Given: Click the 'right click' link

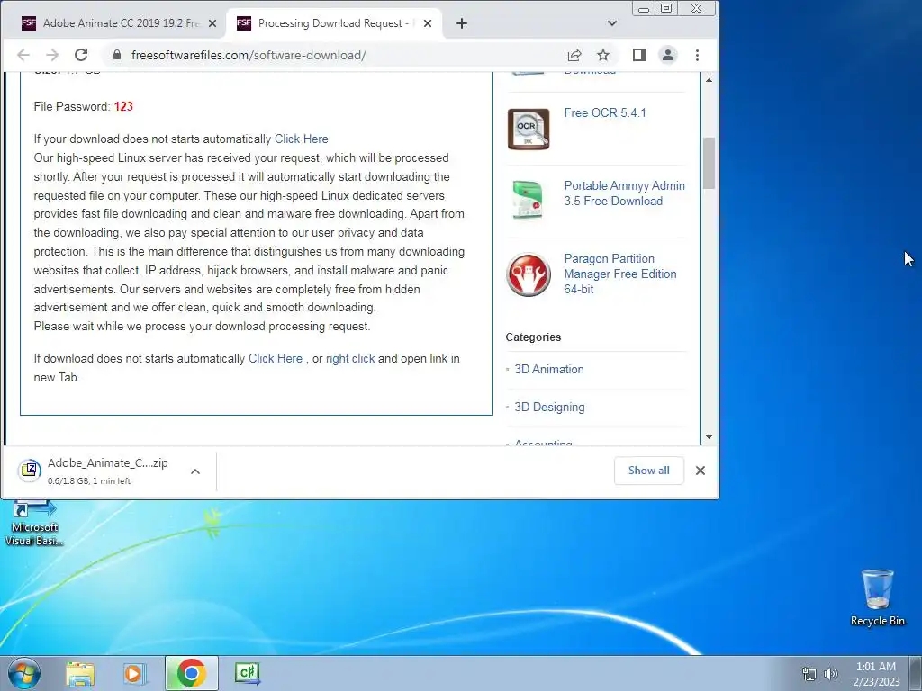Looking at the screenshot, I should 350,358.
